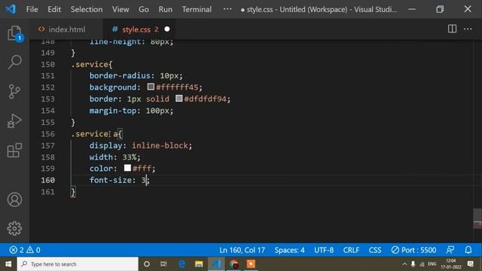The image size is (482, 271).
Task: Click Ln 160, Col 17 indicator
Action: (242, 250)
